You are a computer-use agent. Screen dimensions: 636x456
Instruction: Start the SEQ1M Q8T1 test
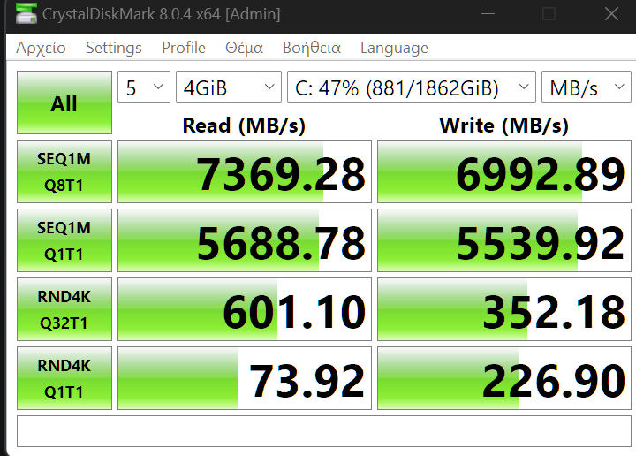pyautogui.click(x=64, y=171)
